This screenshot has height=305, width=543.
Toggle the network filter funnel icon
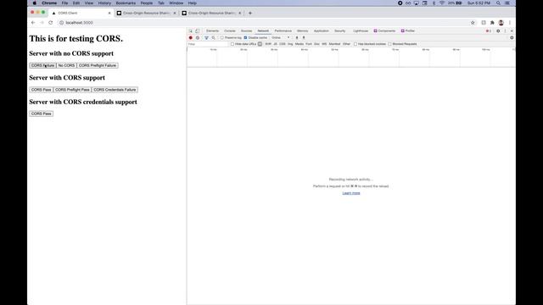(x=206, y=37)
